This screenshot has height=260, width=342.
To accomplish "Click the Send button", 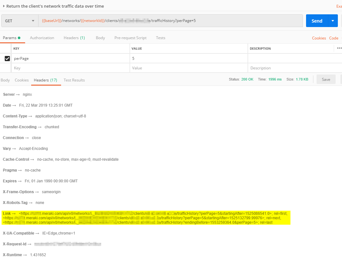I will [317, 20].
